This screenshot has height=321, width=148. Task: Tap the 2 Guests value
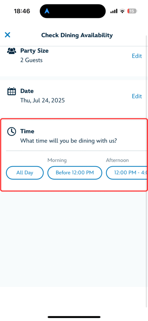click(x=31, y=60)
